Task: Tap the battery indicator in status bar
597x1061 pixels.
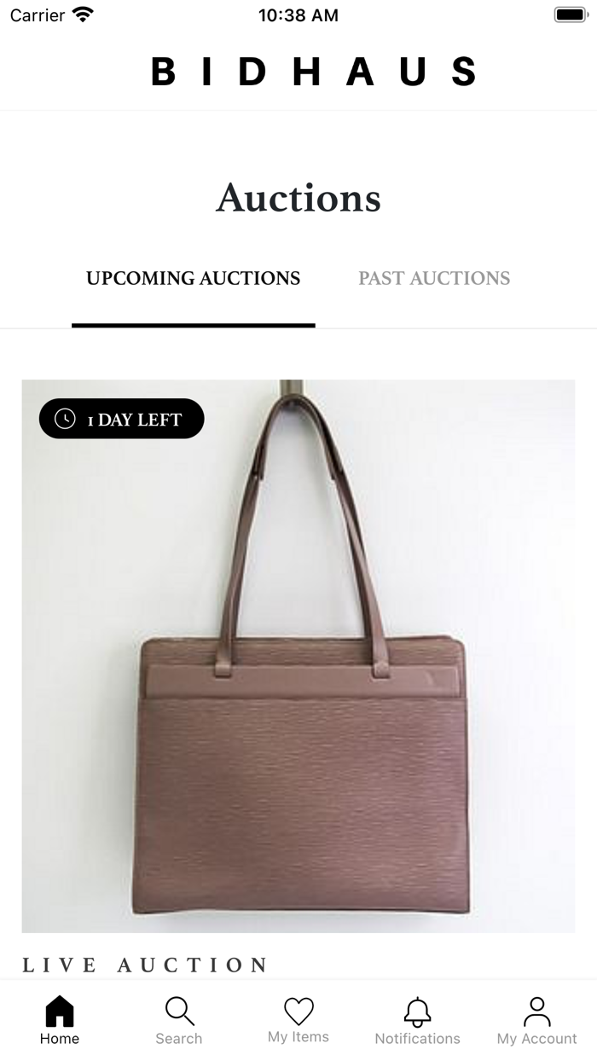Action: point(569,14)
